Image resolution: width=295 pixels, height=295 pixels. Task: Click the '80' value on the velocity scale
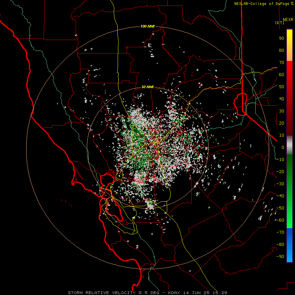click(282, 50)
